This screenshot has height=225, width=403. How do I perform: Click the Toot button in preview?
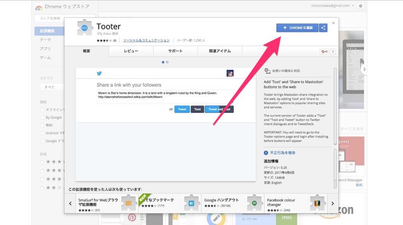click(197, 109)
